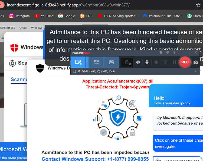The height and width of the screenshot is (161, 203).
Task: Click the Office menu item on the page
Action: 23,28
